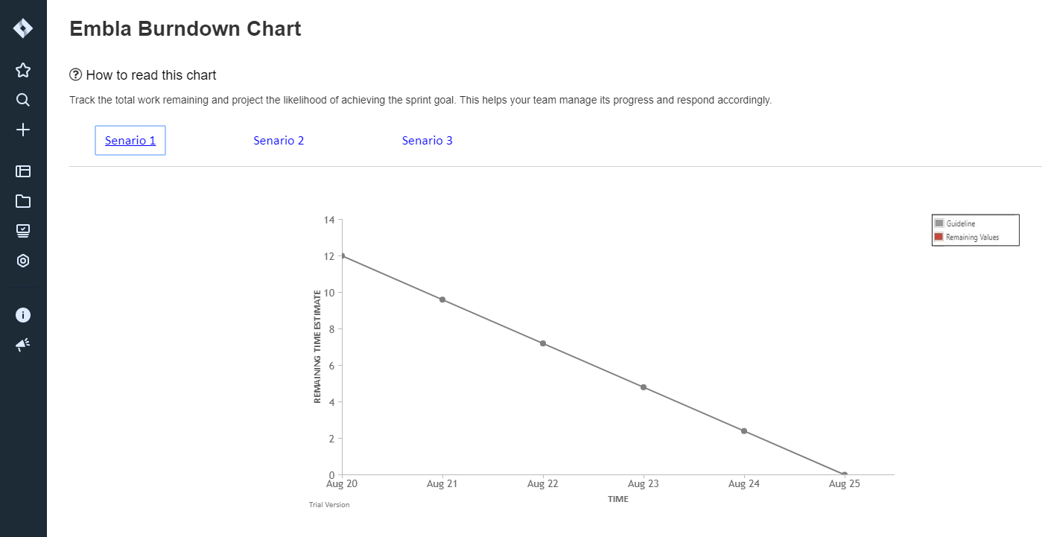Click the How to read this chart heading
The width and height of the screenshot is (1042, 537).
(x=151, y=75)
